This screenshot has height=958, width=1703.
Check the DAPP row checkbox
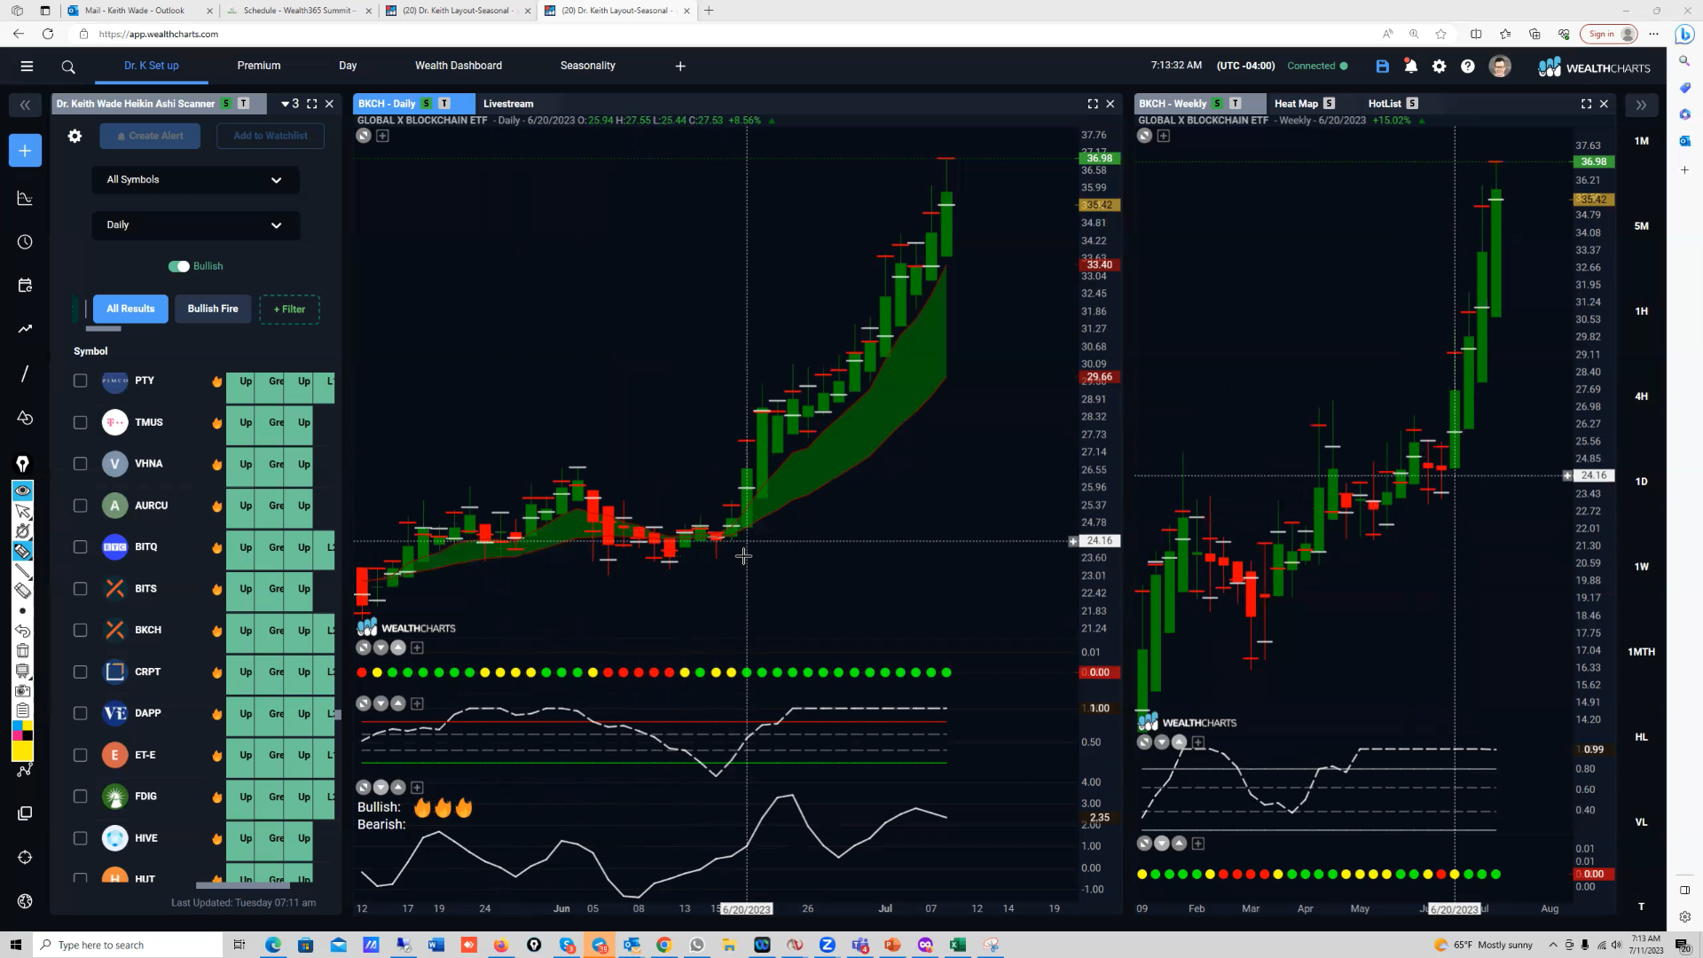coord(81,713)
